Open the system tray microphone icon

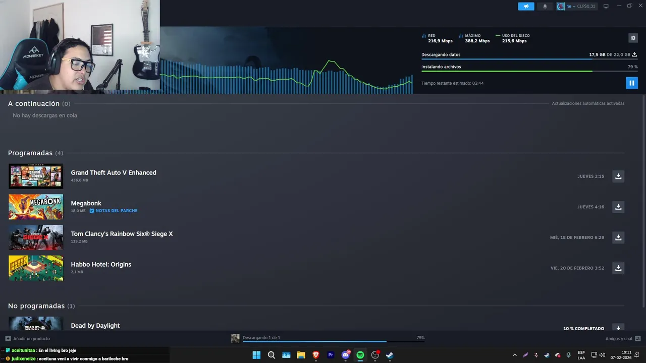568,355
